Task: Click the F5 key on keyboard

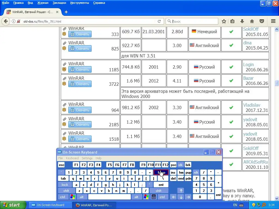Action: point(110,165)
